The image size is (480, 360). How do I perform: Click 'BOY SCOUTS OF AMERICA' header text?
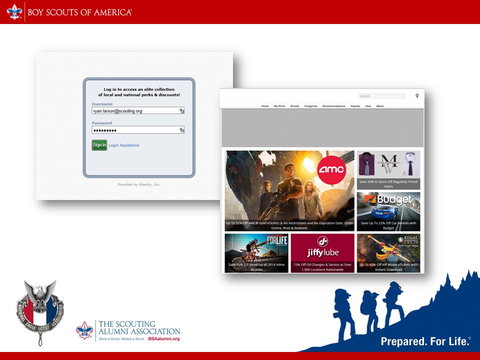click(79, 12)
